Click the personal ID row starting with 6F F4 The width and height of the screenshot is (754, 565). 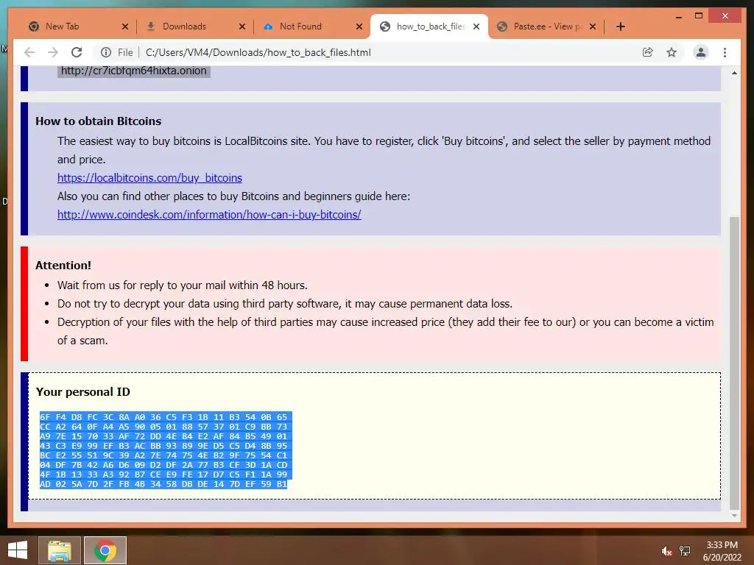pos(163,417)
